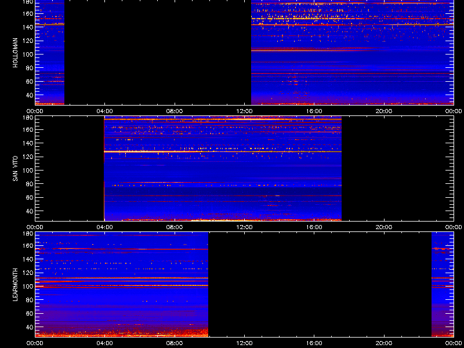Click the 180 frequency tick on Learmonth axis
464x348 pixels.
point(27,234)
